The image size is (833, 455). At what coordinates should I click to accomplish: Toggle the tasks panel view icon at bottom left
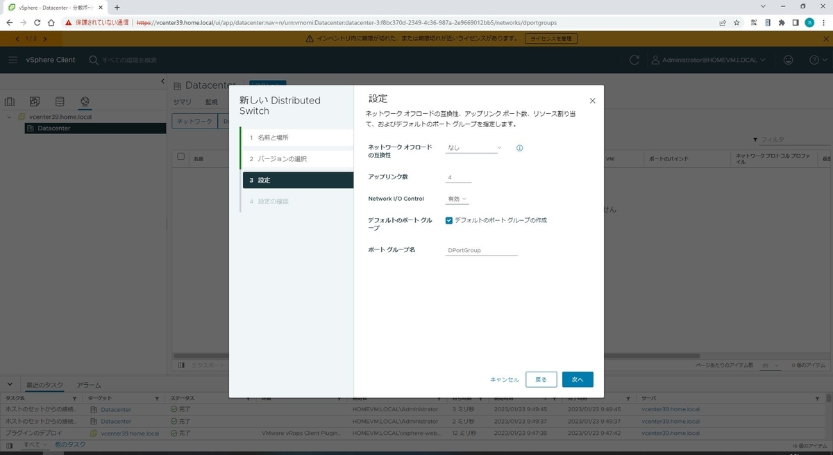tap(10, 445)
